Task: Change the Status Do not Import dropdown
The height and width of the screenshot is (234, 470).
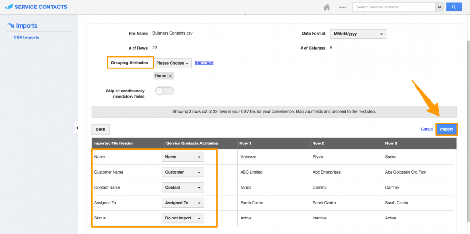Action: 183,218
